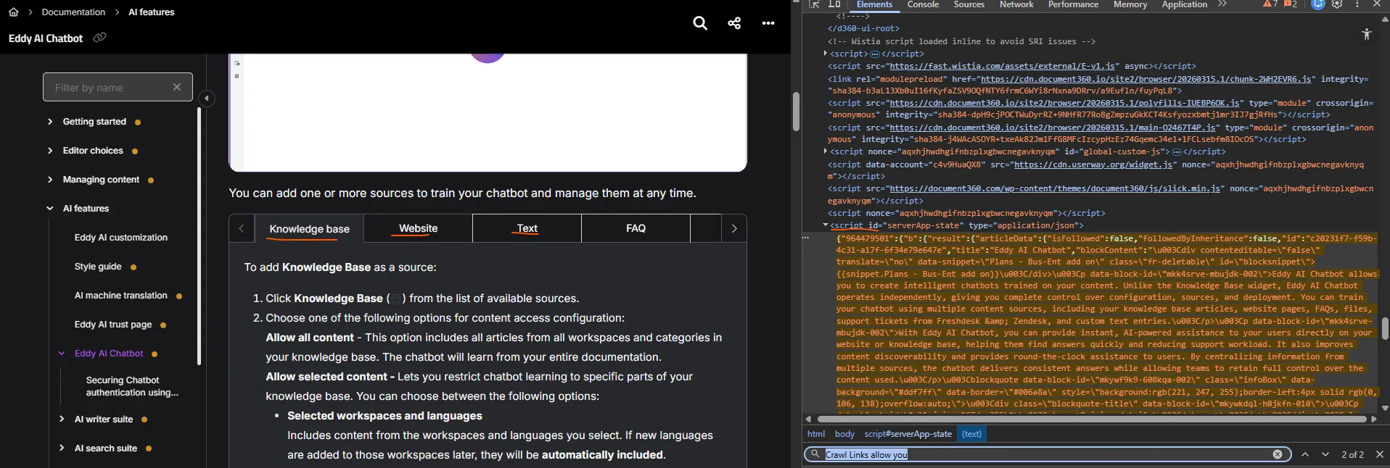This screenshot has width=1390, height=468.
Task: Show more DevTools tabs chevron
Action: pos(1222,4)
